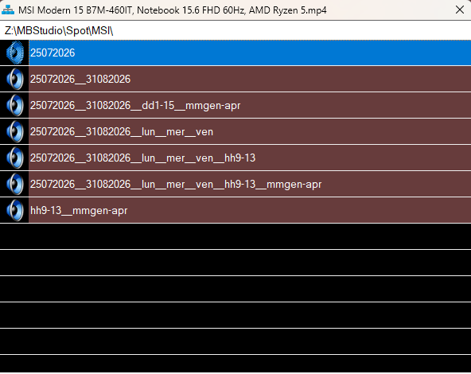Viewport: 471px width, 374px height.
Task: Click the second empty row below the list
Action: coord(235,263)
